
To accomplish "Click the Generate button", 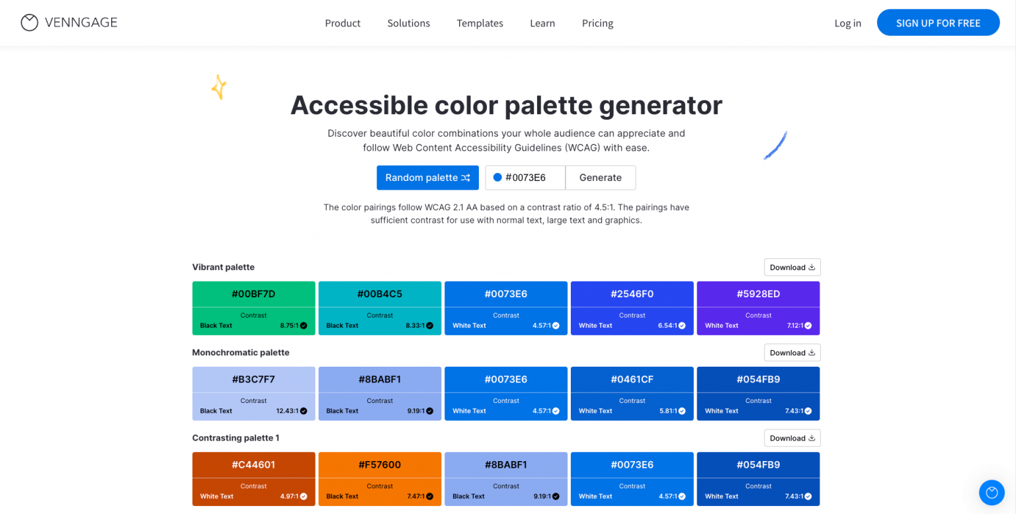I will [600, 177].
